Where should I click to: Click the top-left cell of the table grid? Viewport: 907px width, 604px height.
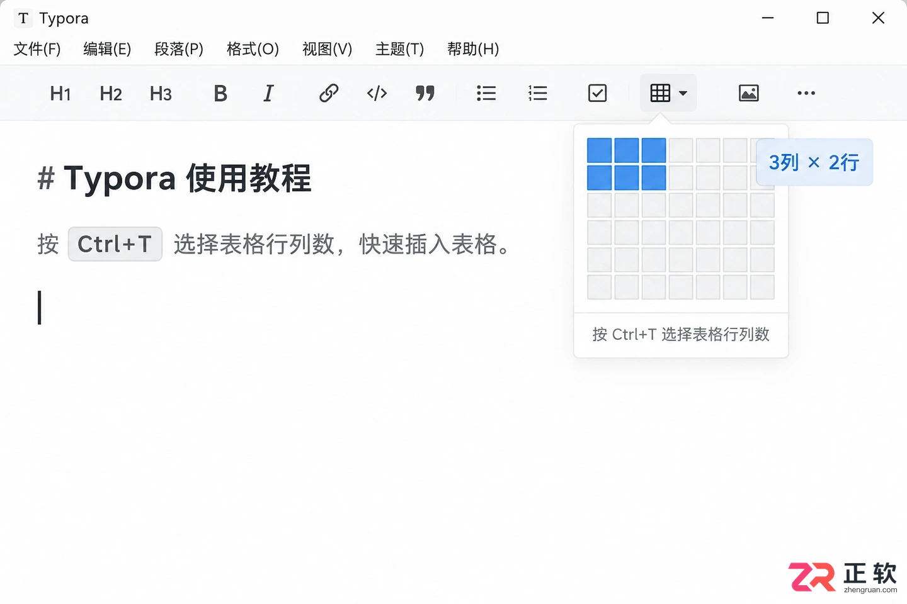pyautogui.click(x=600, y=150)
